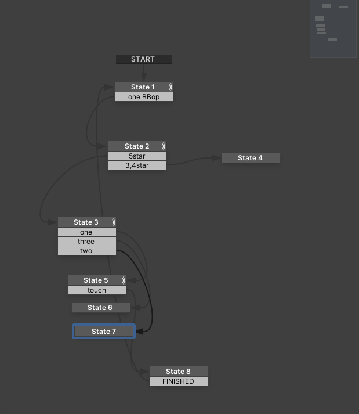Click the icon on State 5 header
Screen dimensions: 359x414
click(123, 280)
